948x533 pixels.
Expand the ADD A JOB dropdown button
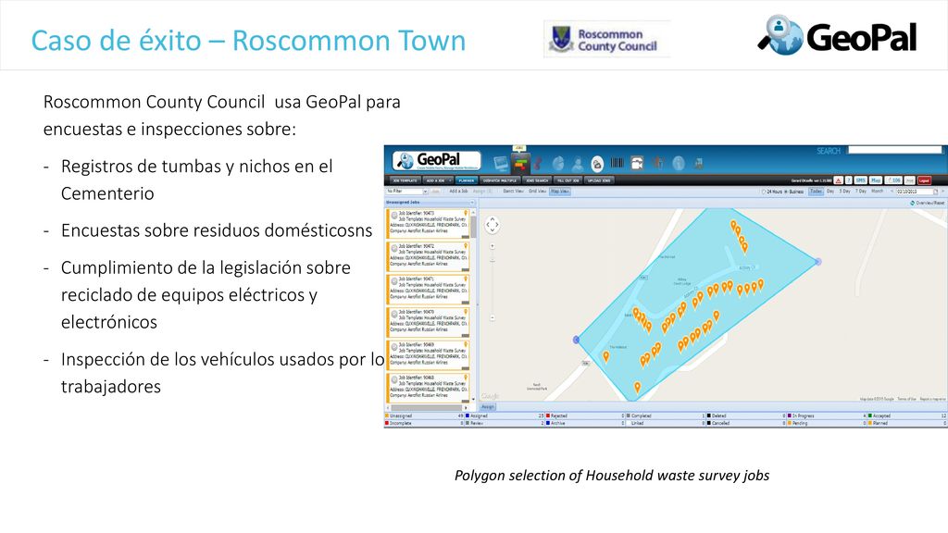pyautogui.click(x=450, y=180)
